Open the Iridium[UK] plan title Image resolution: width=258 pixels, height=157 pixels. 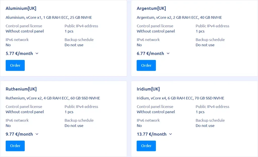(x=148, y=89)
